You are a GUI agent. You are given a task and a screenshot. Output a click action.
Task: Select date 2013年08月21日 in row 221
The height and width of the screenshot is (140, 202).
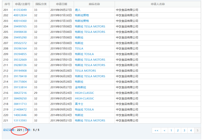point(61,120)
